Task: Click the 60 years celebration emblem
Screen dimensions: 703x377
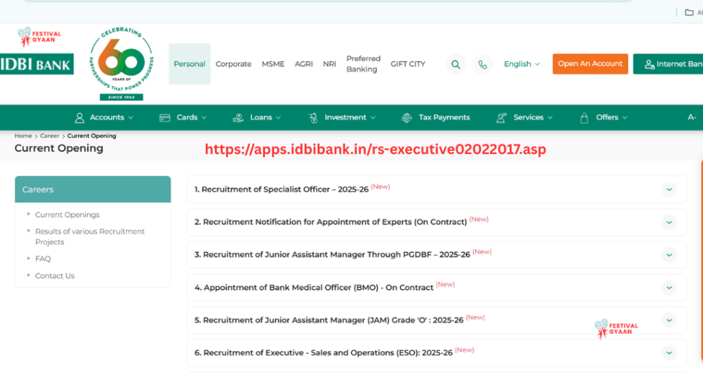Action: click(121, 63)
